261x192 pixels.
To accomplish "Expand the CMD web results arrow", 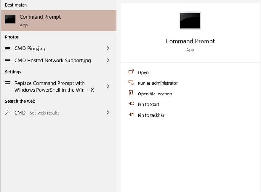I will 108,112.
